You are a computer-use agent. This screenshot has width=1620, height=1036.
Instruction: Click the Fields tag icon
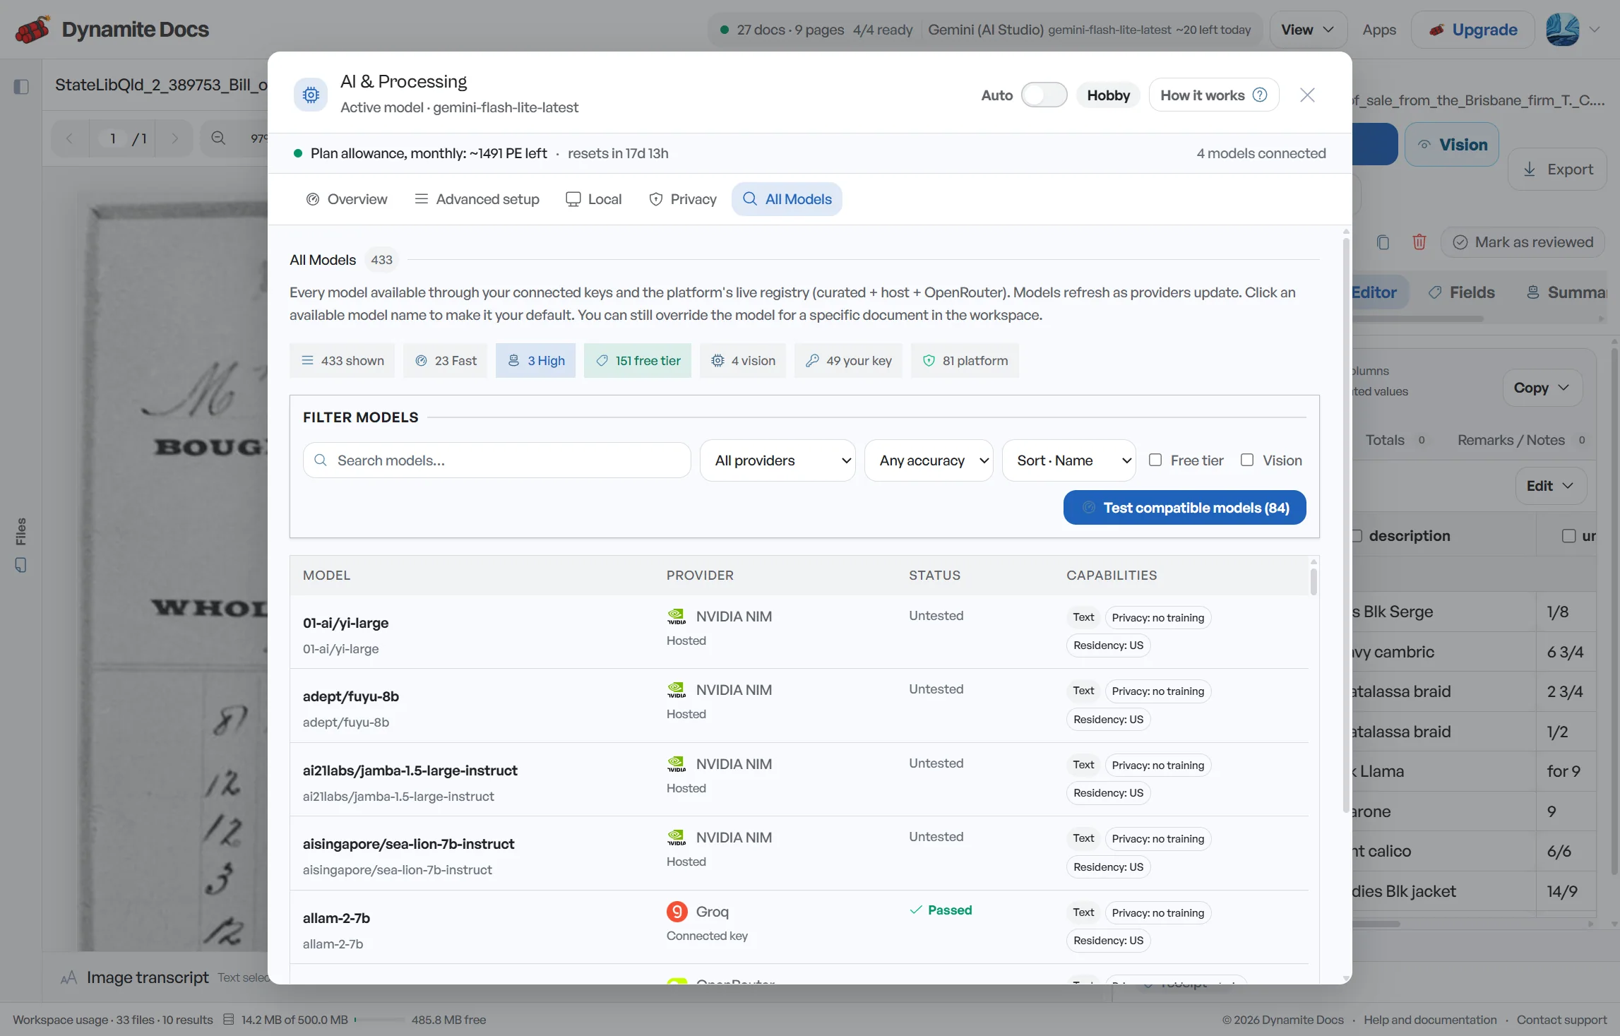pos(1435,292)
